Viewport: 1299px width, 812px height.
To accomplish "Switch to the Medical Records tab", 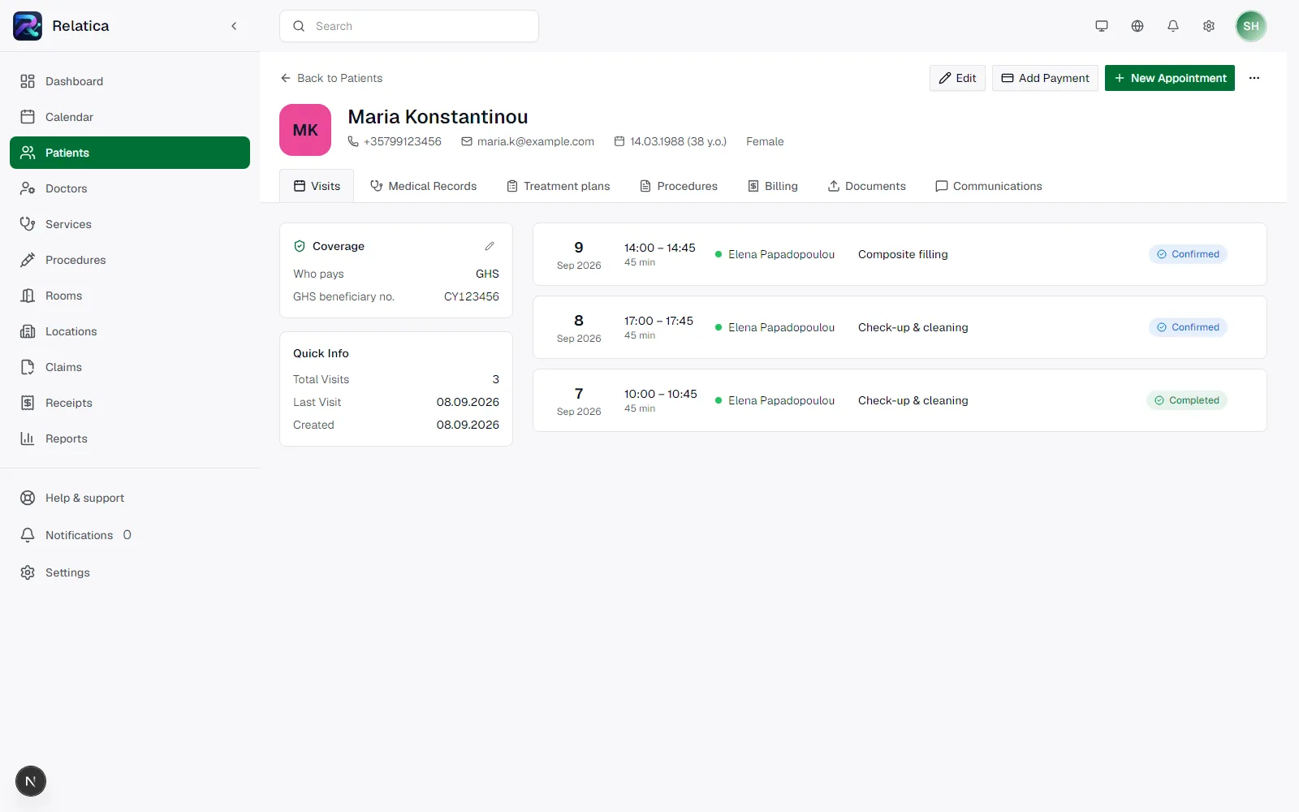I will [423, 186].
